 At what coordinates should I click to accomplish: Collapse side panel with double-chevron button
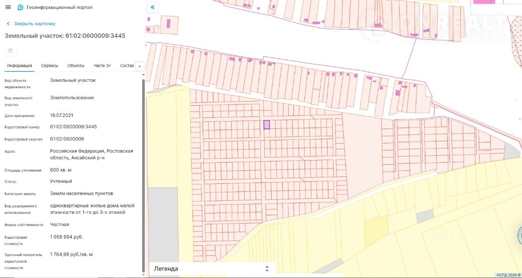(x=153, y=7)
